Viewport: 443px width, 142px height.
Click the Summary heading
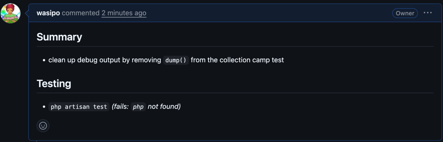coord(59,37)
